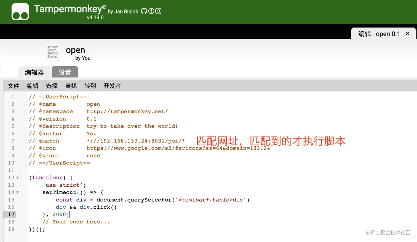Viewport: 417px width, 242px height.
Task: Click the div.click() statement
Action: pyautogui.click(x=98, y=207)
